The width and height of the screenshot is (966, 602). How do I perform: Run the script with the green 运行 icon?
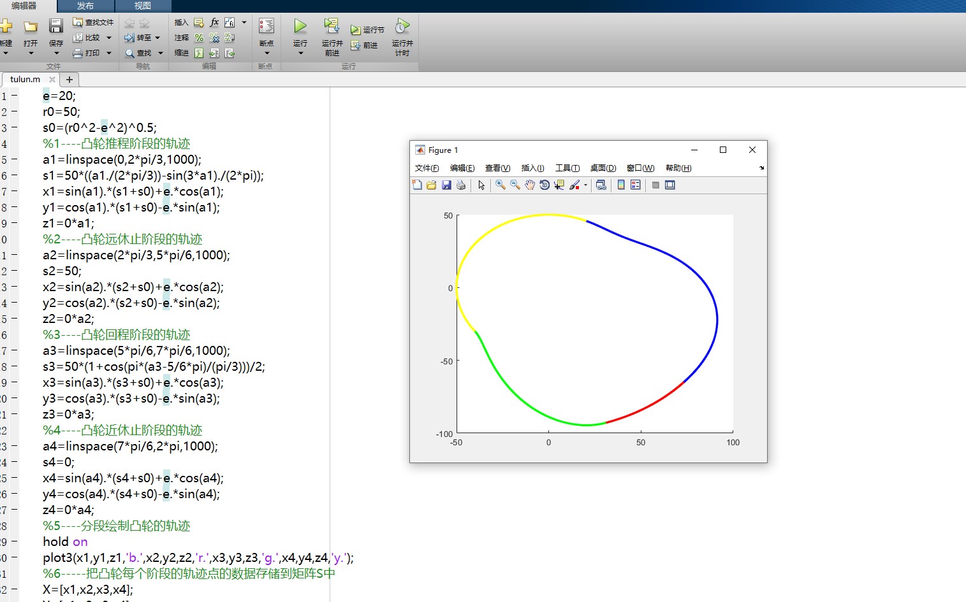pyautogui.click(x=300, y=26)
